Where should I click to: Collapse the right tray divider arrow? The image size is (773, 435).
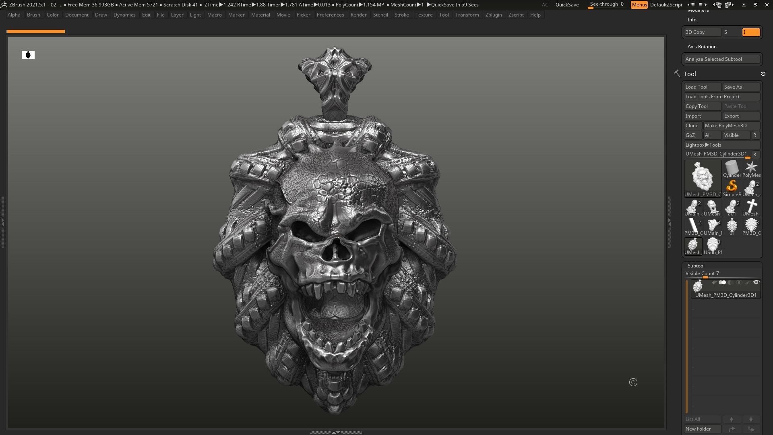(x=669, y=222)
